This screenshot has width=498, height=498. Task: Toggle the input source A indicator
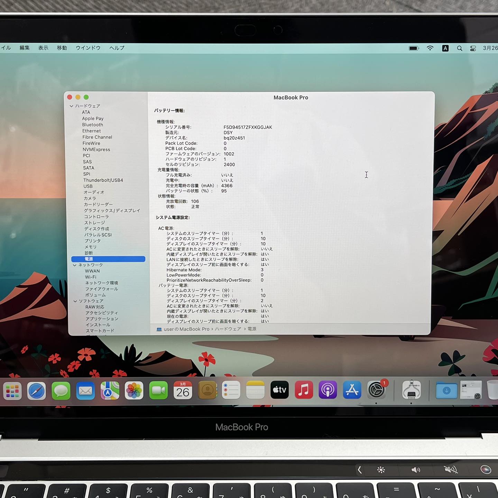[x=445, y=48]
